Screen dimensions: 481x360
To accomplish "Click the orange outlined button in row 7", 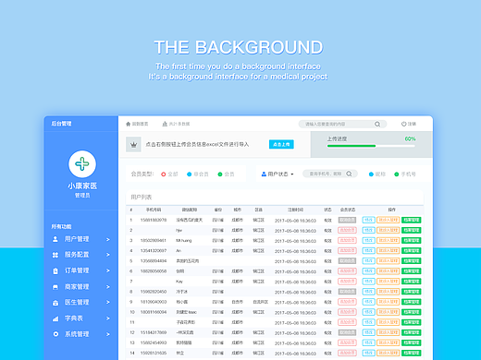I will pos(388,282).
